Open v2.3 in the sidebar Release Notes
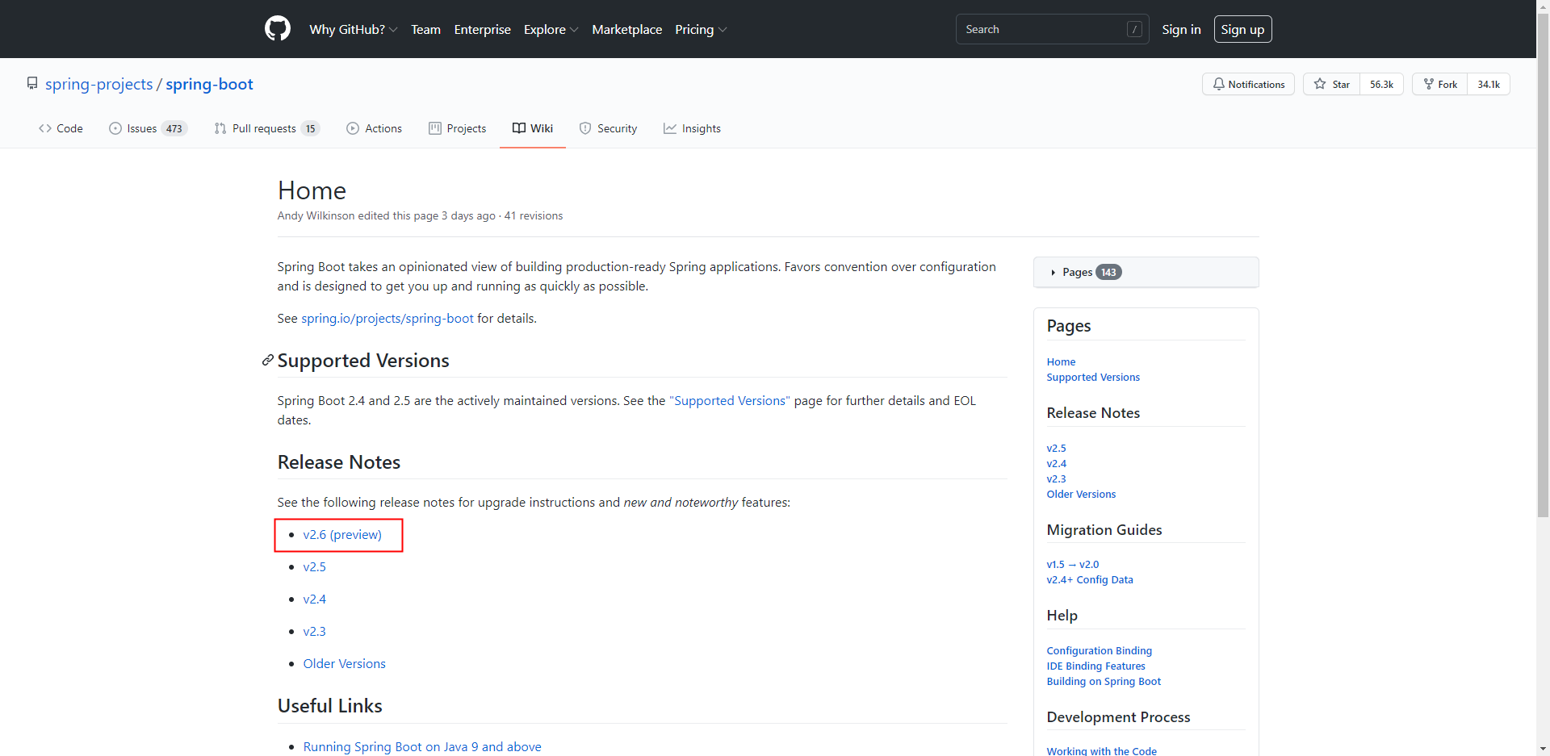1550x756 pixels. click(1056, 479)
